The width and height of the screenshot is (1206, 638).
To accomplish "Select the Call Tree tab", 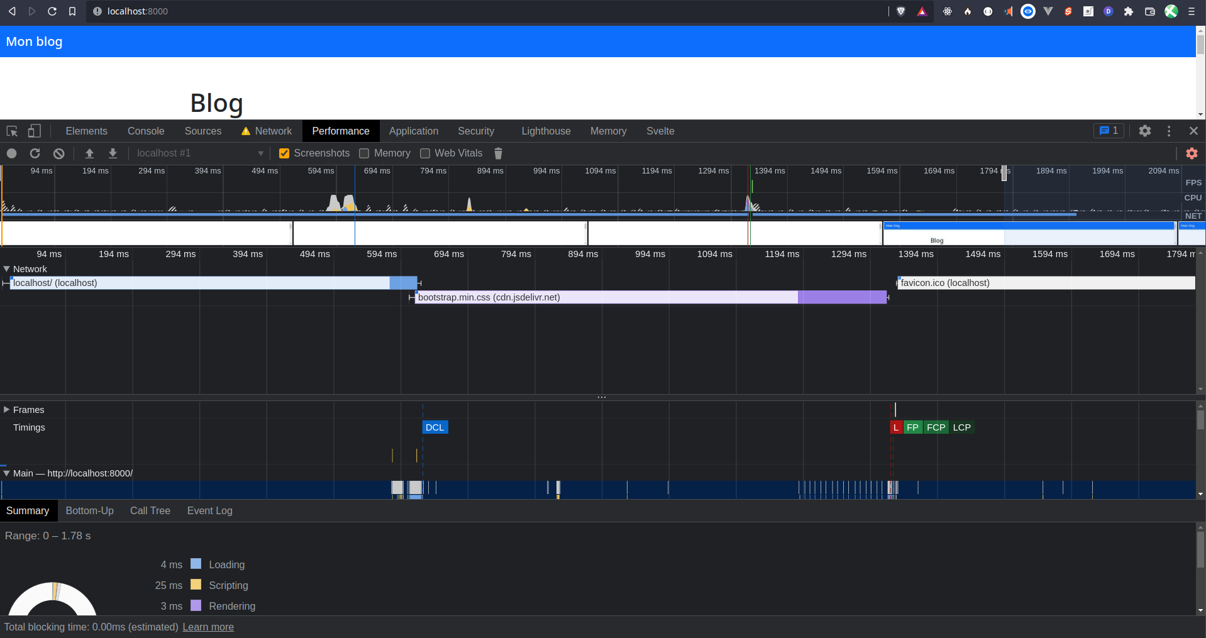I will [150, 511].
